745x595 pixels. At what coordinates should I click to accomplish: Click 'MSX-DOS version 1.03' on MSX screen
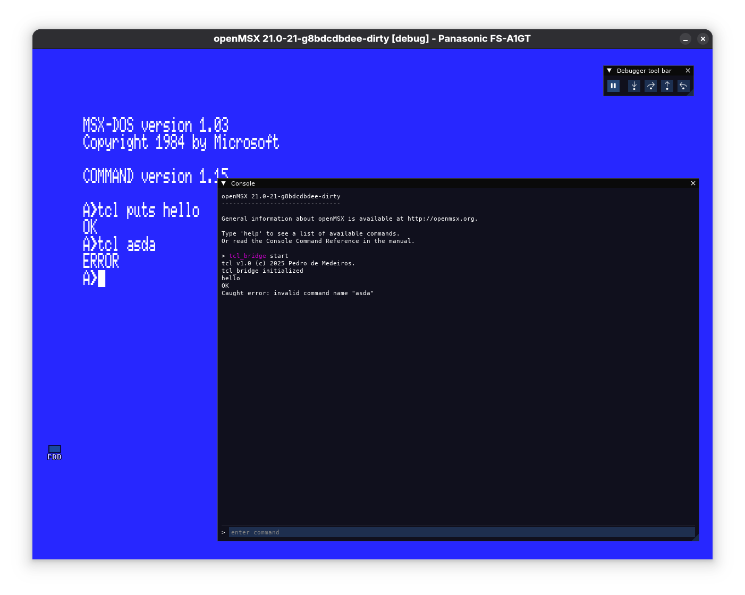point(156,125)
